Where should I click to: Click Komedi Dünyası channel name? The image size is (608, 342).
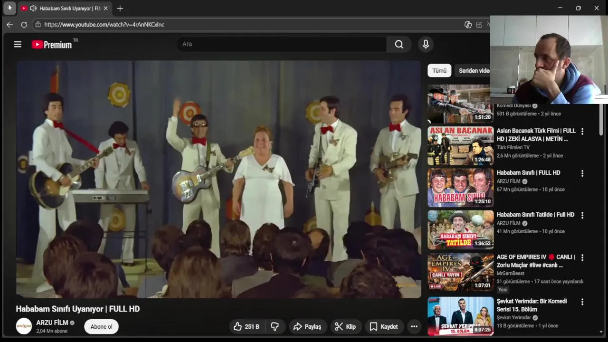coord(513,105)
